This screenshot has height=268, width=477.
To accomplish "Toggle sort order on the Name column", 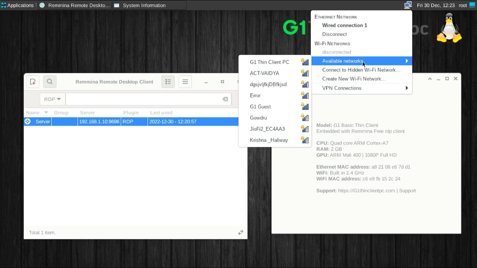I will 46,112.
